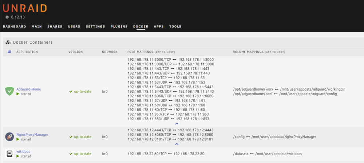Click port mapping 192.168.178.11:53/TCP
This screenshot has width=364, height=163.
(166, 78)
